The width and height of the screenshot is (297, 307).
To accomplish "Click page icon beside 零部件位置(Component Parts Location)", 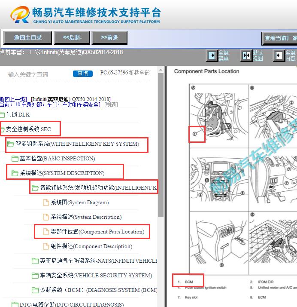I will pyautogui.click(x=46, y=232).
